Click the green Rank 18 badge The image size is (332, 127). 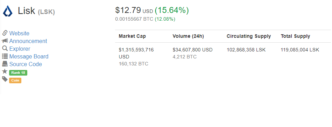18,73
